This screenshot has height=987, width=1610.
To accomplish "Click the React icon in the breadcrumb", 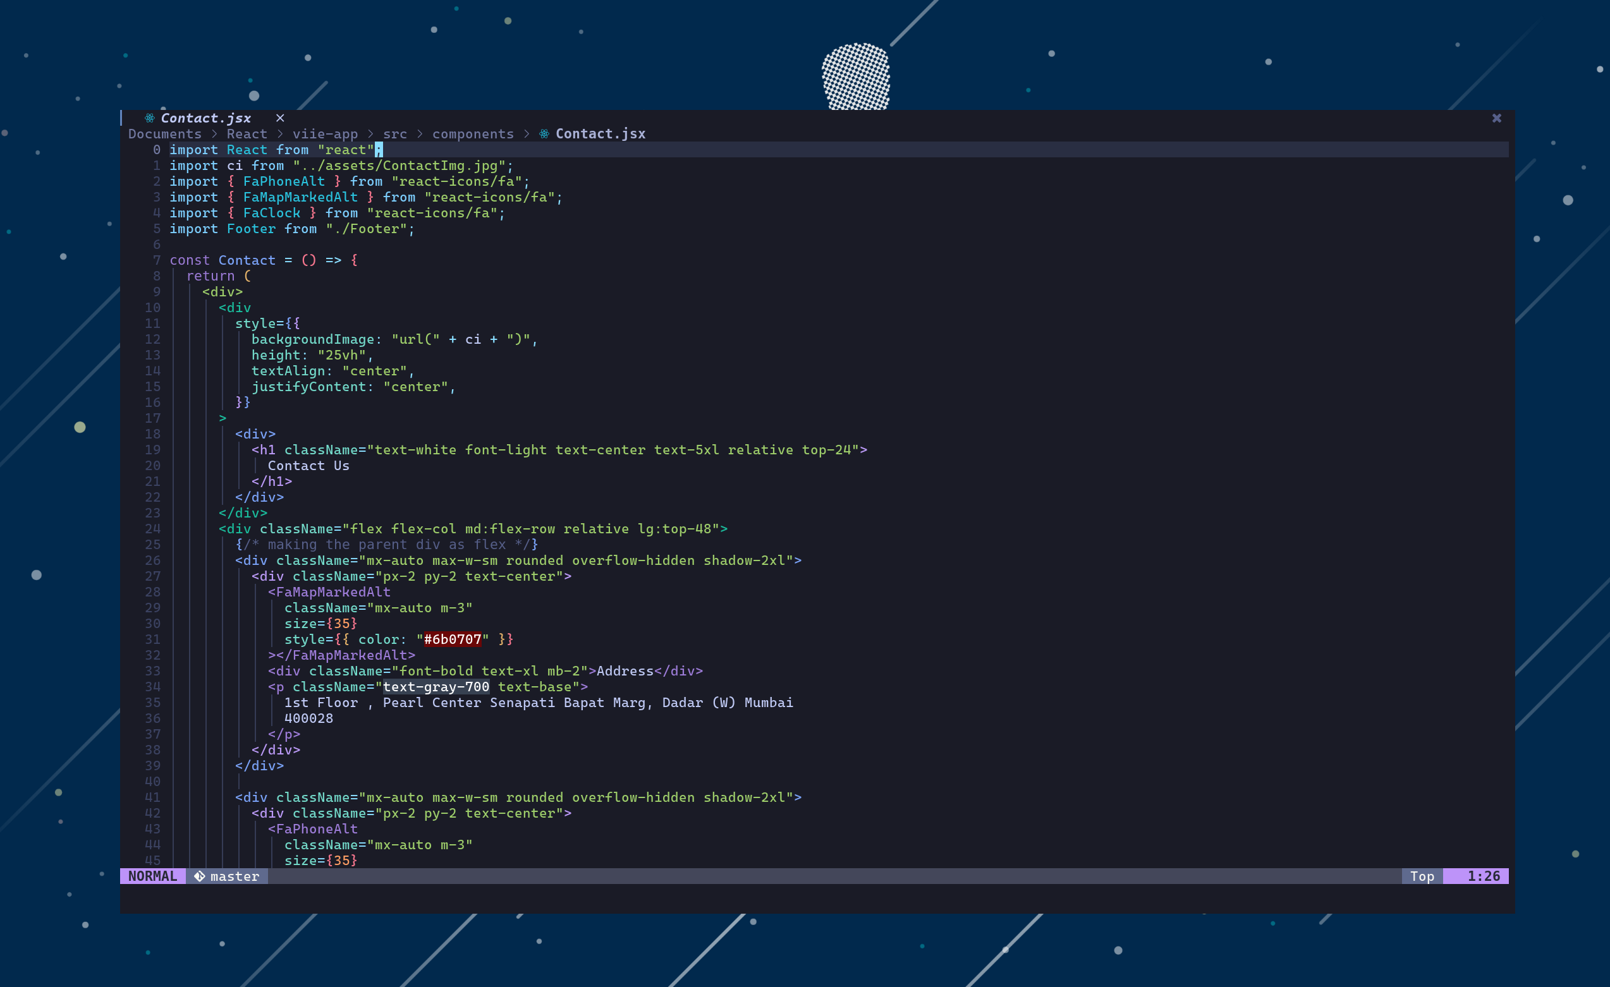I will [544, 134].
